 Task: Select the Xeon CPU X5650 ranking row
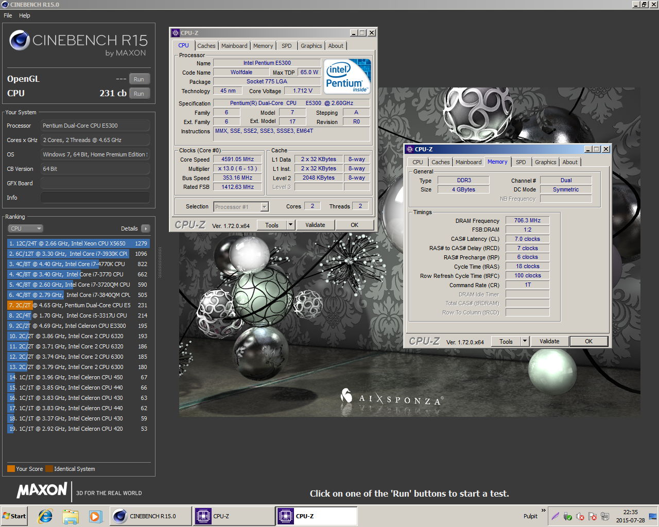(78, 243)
